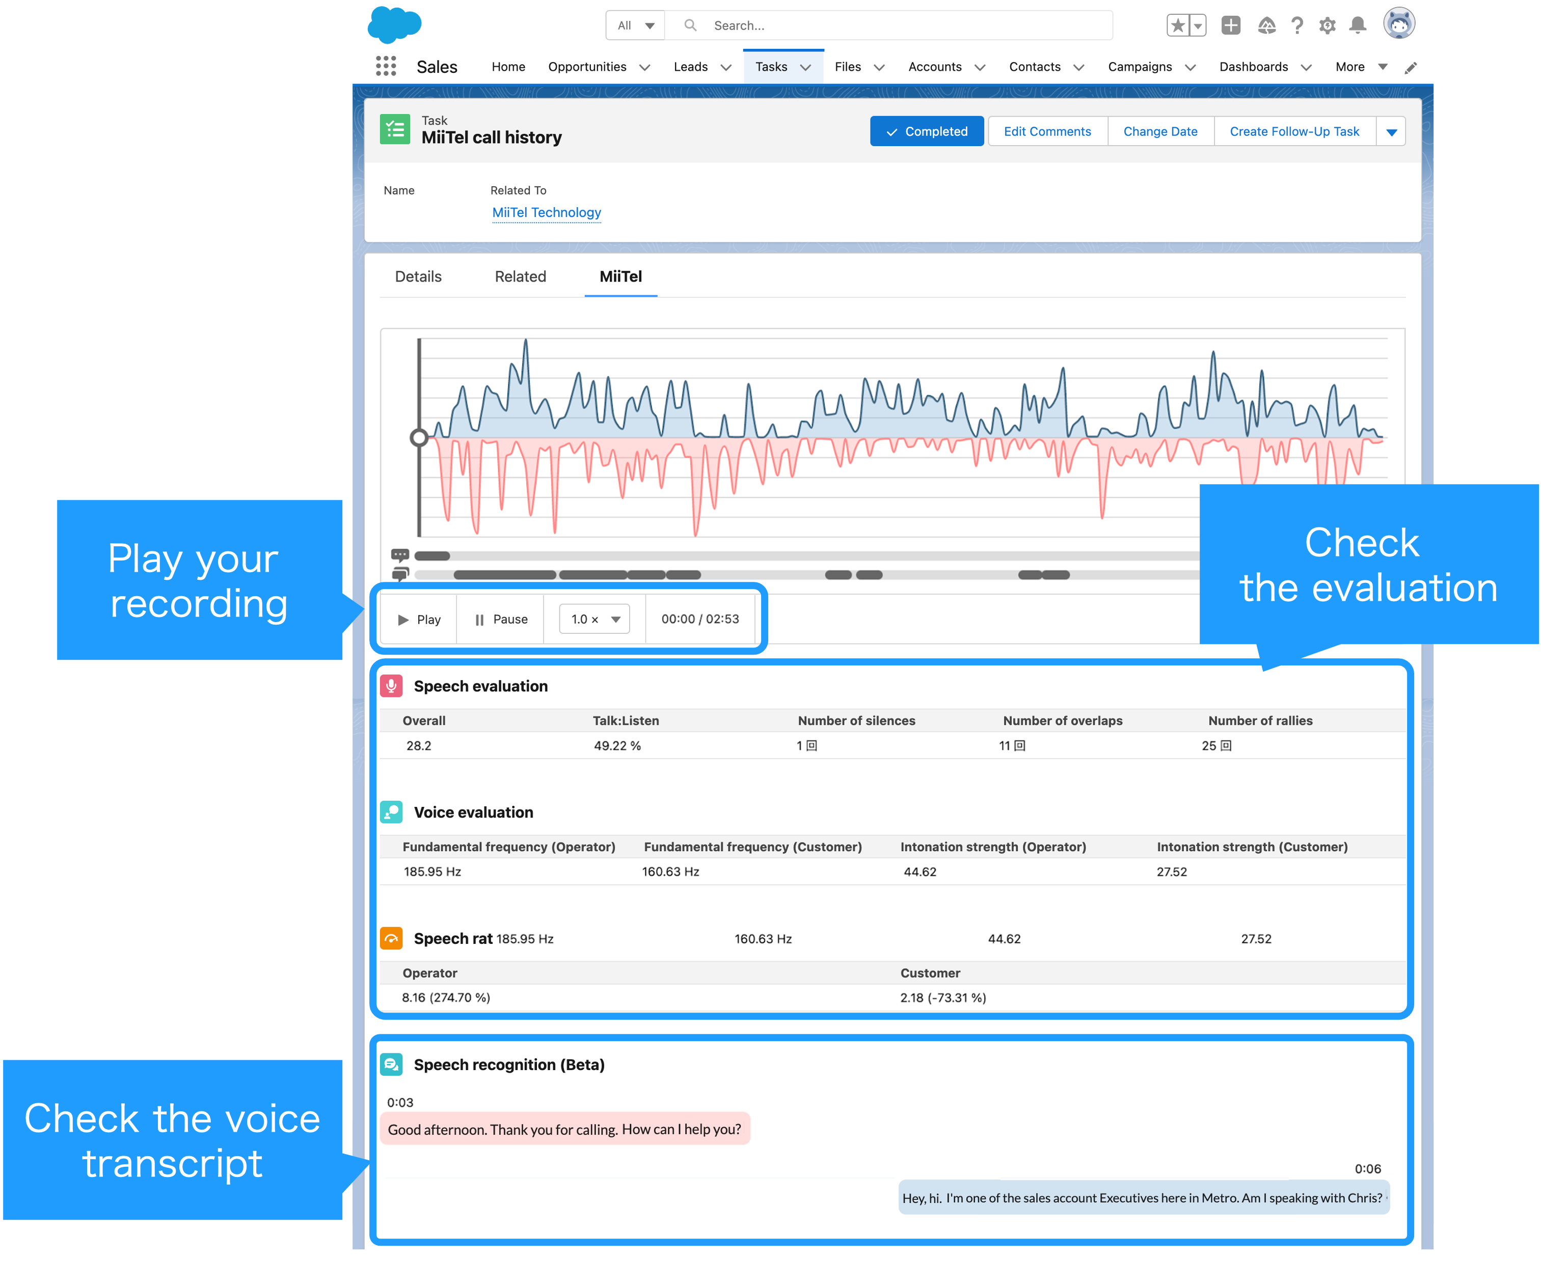
Task: Open Help question mark icon
Action: (1297, 25)
